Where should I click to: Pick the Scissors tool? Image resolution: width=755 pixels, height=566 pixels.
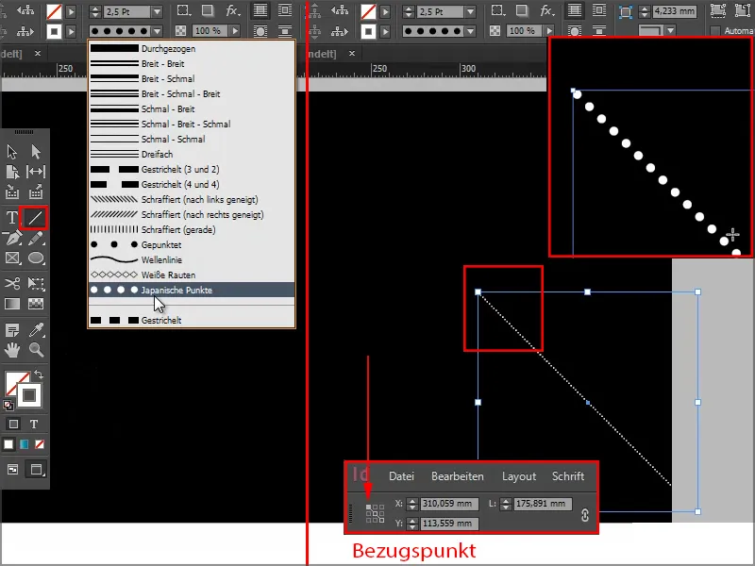[x=12, y=283]
